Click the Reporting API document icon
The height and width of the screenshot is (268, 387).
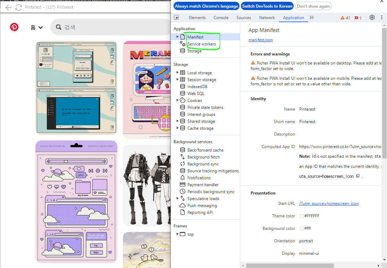(x=183, y=212)
